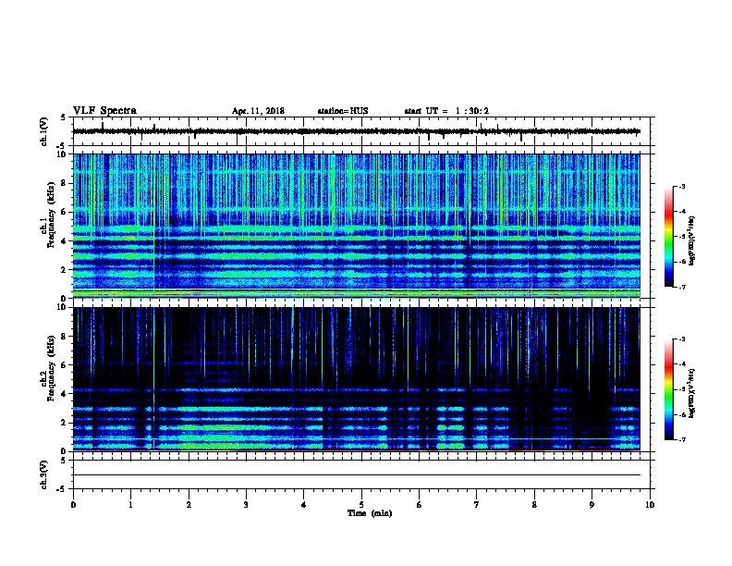Click the ch.2 spectrogram panel

tap(357, 379)
